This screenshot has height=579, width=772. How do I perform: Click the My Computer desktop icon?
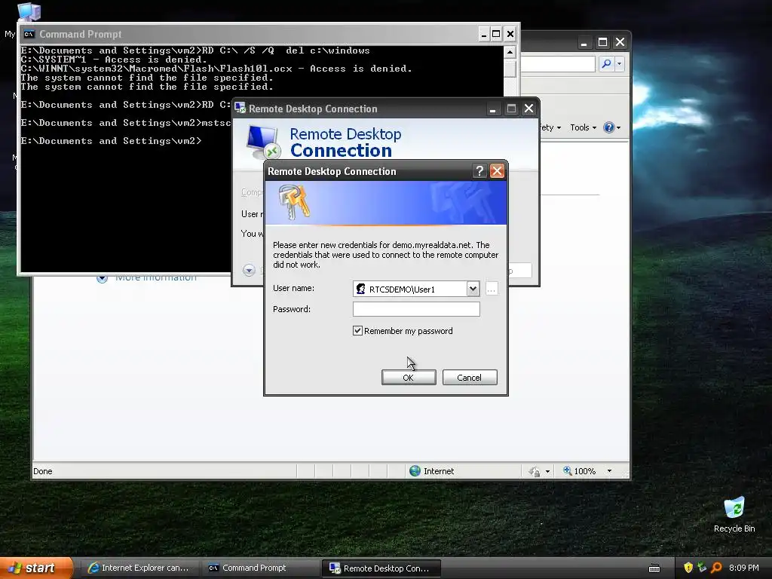(29, 12)
